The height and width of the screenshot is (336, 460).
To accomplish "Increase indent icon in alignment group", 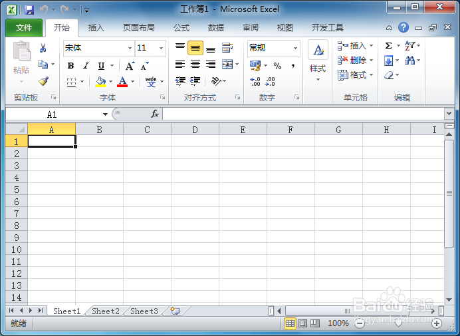I will coord(195,81).
